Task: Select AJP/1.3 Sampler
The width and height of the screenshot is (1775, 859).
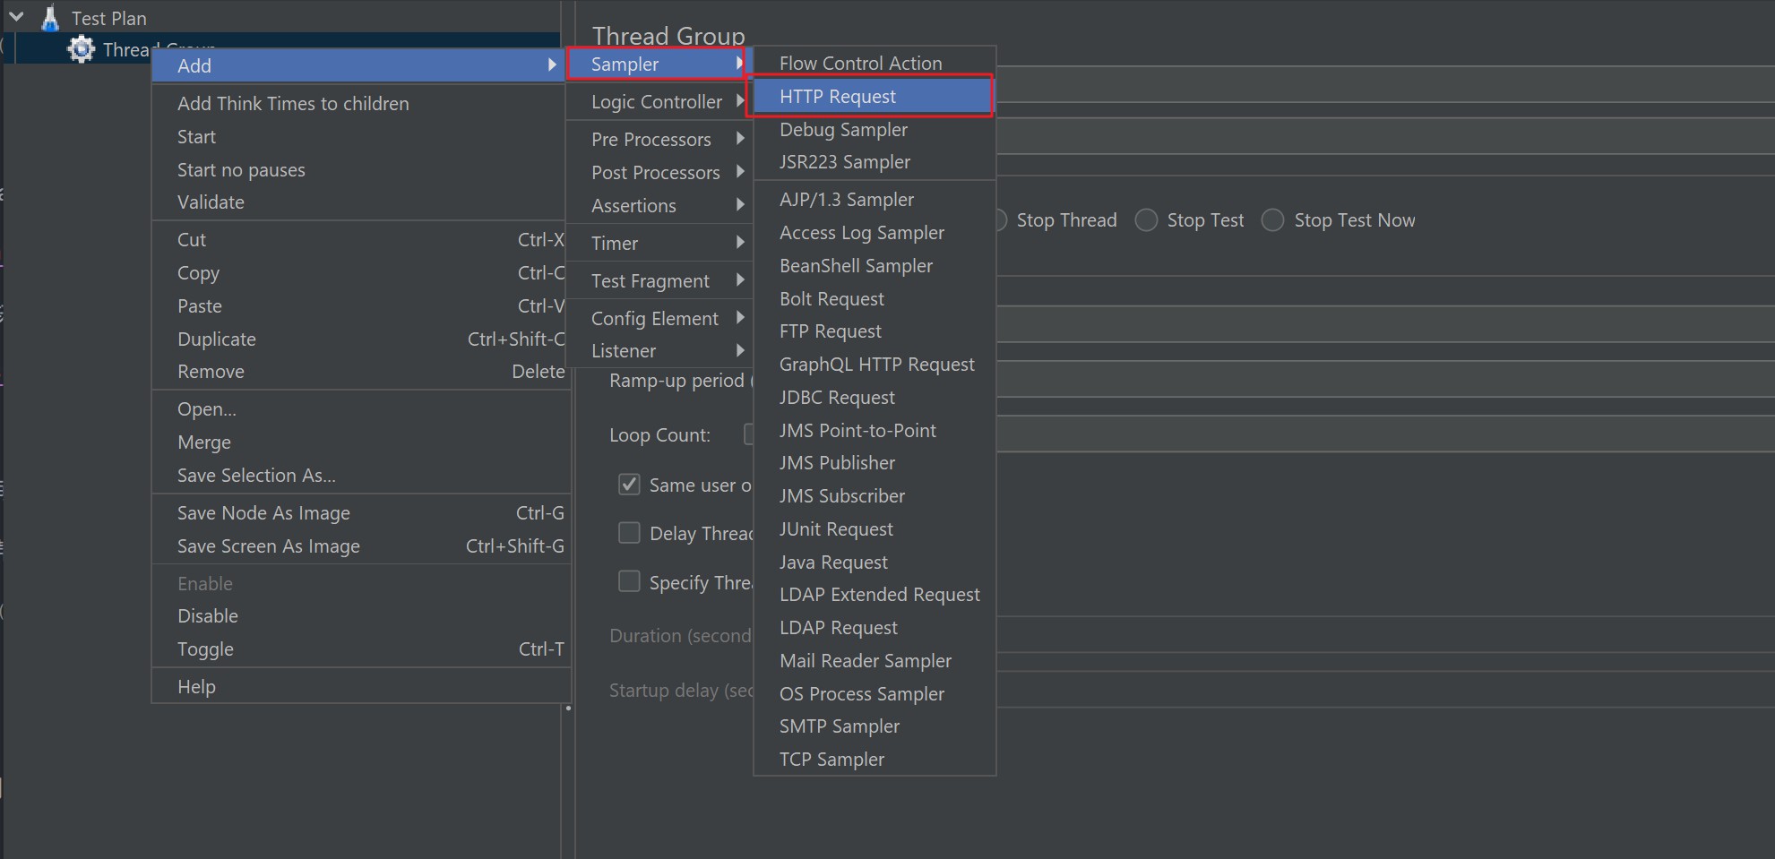Action: coord(875,200)
